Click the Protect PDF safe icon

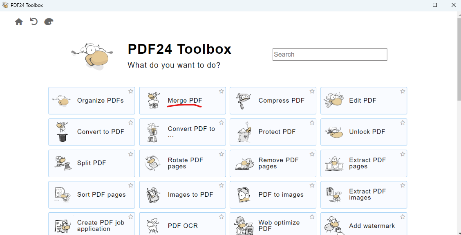coord(244,132)
